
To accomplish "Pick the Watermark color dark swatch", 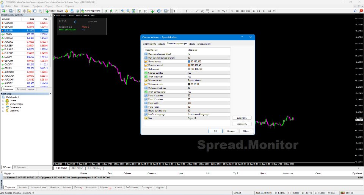I will [189, 84].
